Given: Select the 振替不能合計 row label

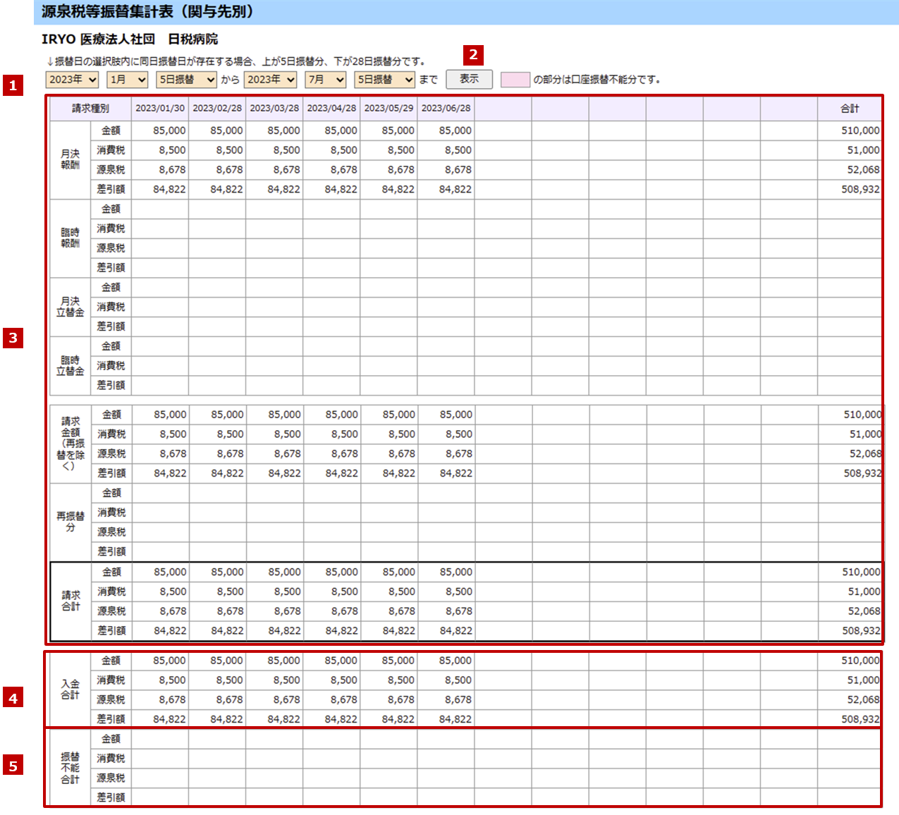Looking at the screenshot, I should tap(70, 768).
